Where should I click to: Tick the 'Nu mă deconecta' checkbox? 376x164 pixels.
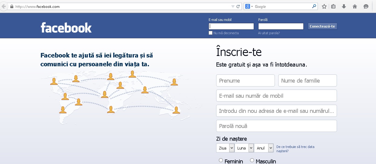pos(211,33)
